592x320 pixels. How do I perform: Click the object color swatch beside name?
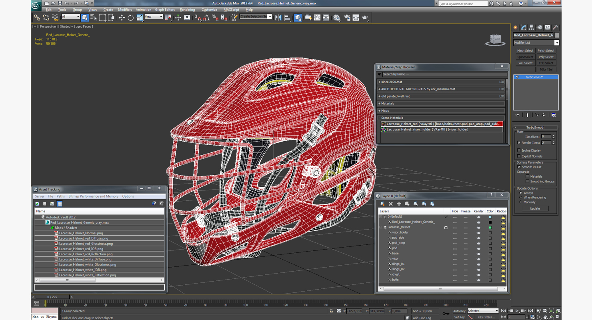[x=557, y=35]
